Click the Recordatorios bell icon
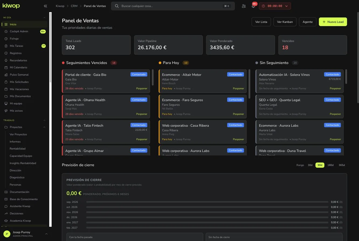 (6, 61)
